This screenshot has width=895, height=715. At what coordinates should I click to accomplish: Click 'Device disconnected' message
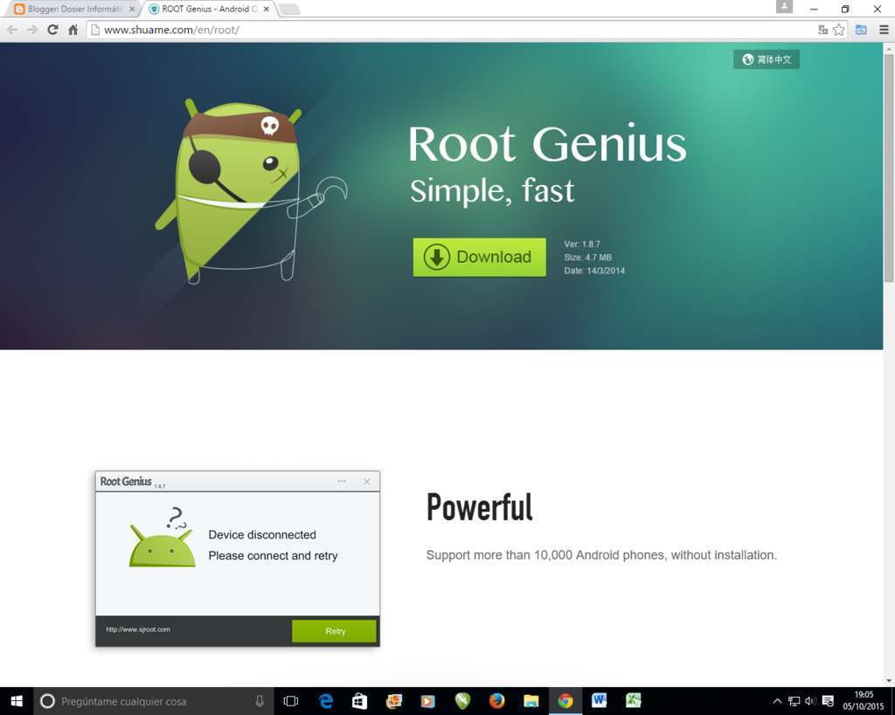point(262,535)
